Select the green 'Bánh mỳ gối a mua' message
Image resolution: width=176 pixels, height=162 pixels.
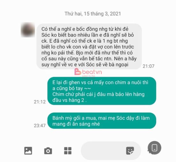(102, 121)
